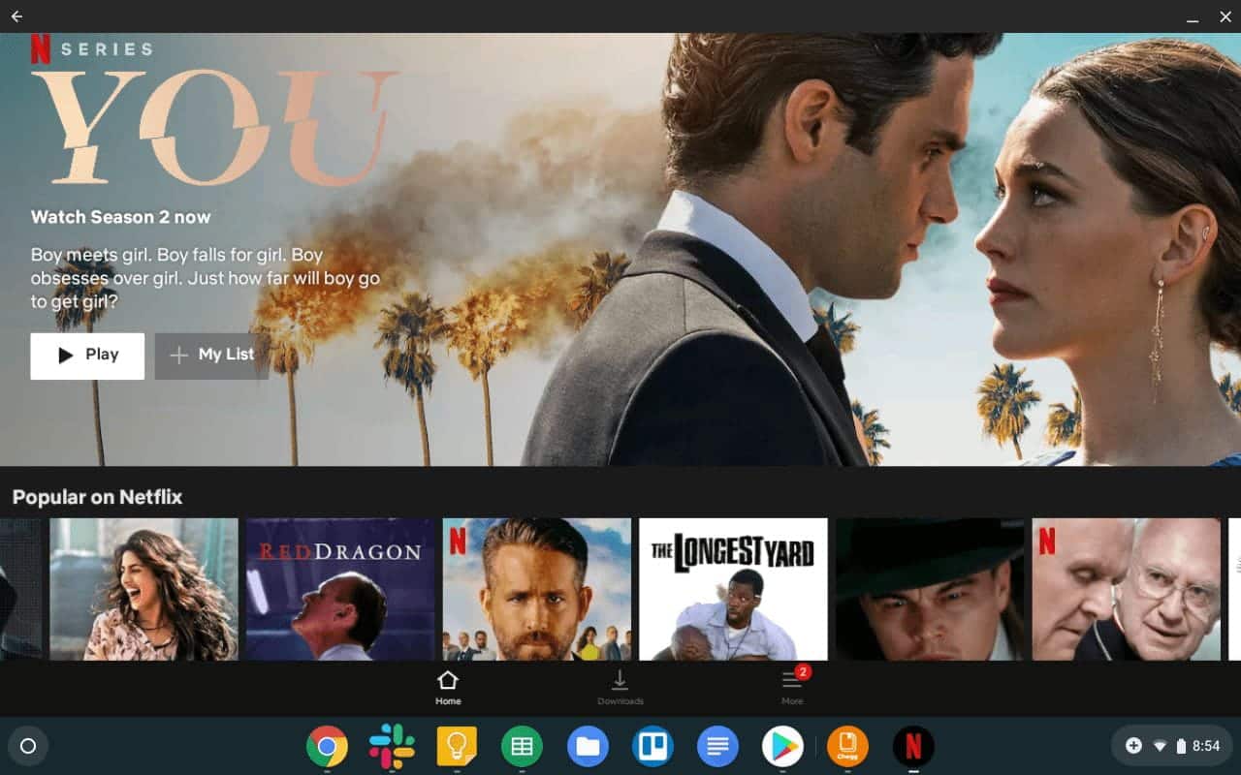Viewport: 1241px width, 775px height.
Task: Open the Home tab in Netflix
Action: (448, 688)
